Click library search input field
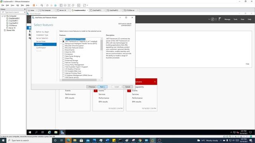 click(x=13, y=12)
